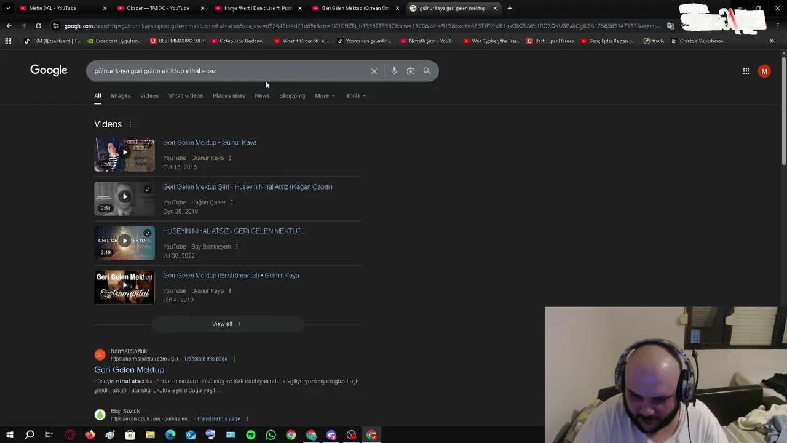
Task: Expand the Tools dropdown
Action: click(355, 96)
